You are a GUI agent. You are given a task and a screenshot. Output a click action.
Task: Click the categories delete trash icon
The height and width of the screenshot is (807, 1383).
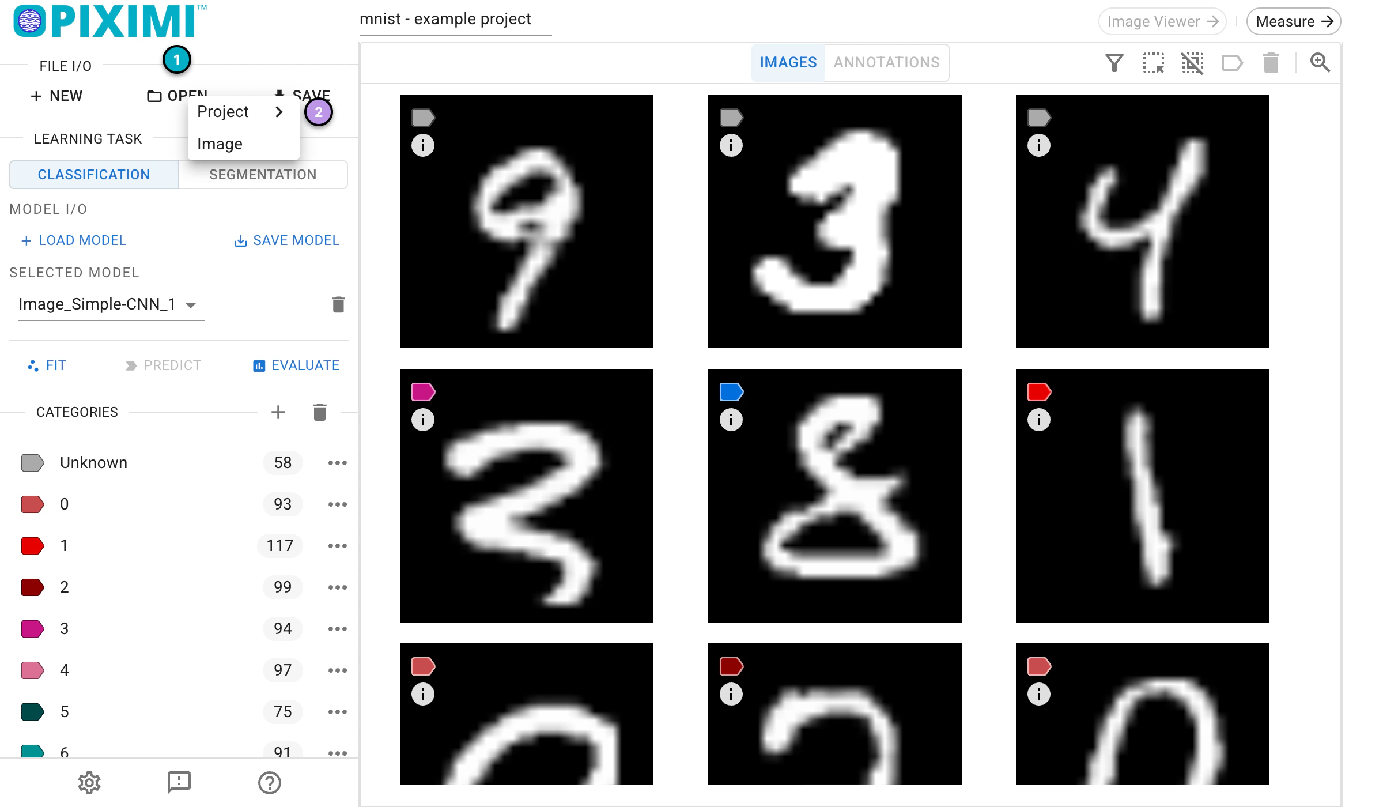(x=320, y=412)
